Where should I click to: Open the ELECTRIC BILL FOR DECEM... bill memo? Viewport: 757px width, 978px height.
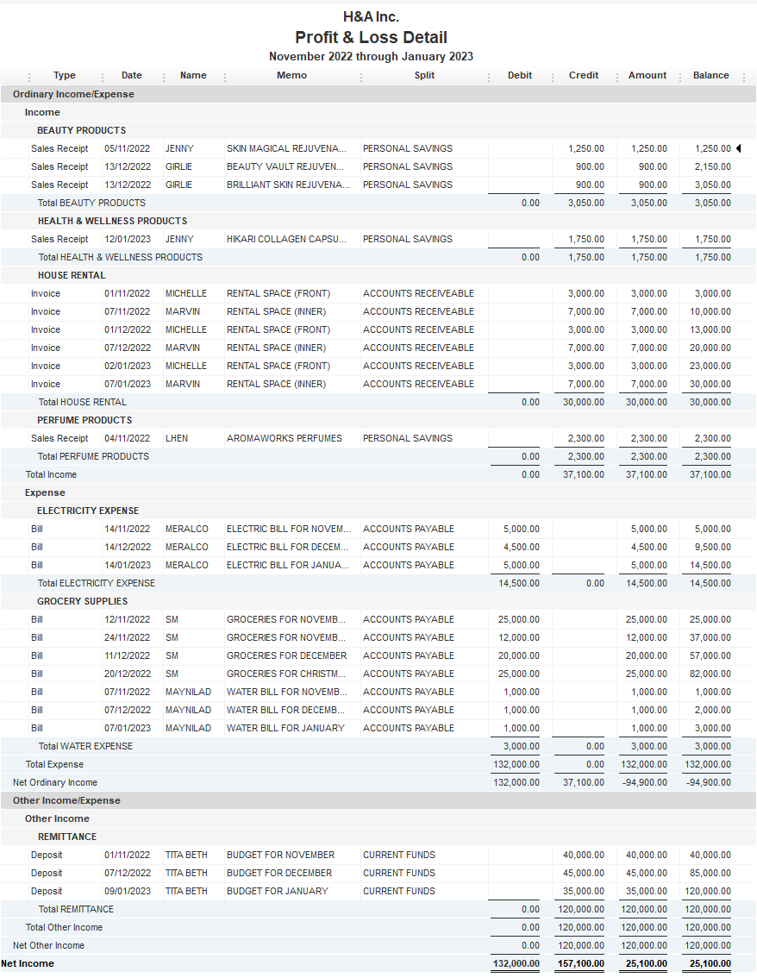click(287, 547)
